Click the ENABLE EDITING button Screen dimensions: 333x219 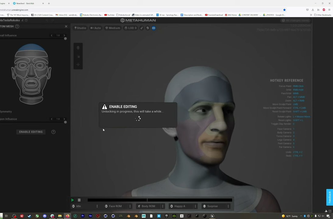(31, 132)
